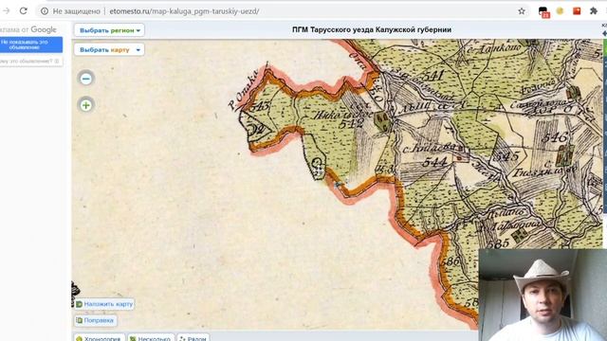The image size is (607, 341).
Task: Open the site security info icon
Action: click(x=45, y=11)
